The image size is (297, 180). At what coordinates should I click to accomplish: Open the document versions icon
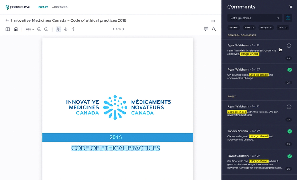pos(16,29)
